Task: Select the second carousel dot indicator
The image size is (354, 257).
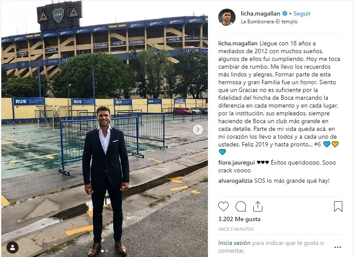Action: pos(106,251)
